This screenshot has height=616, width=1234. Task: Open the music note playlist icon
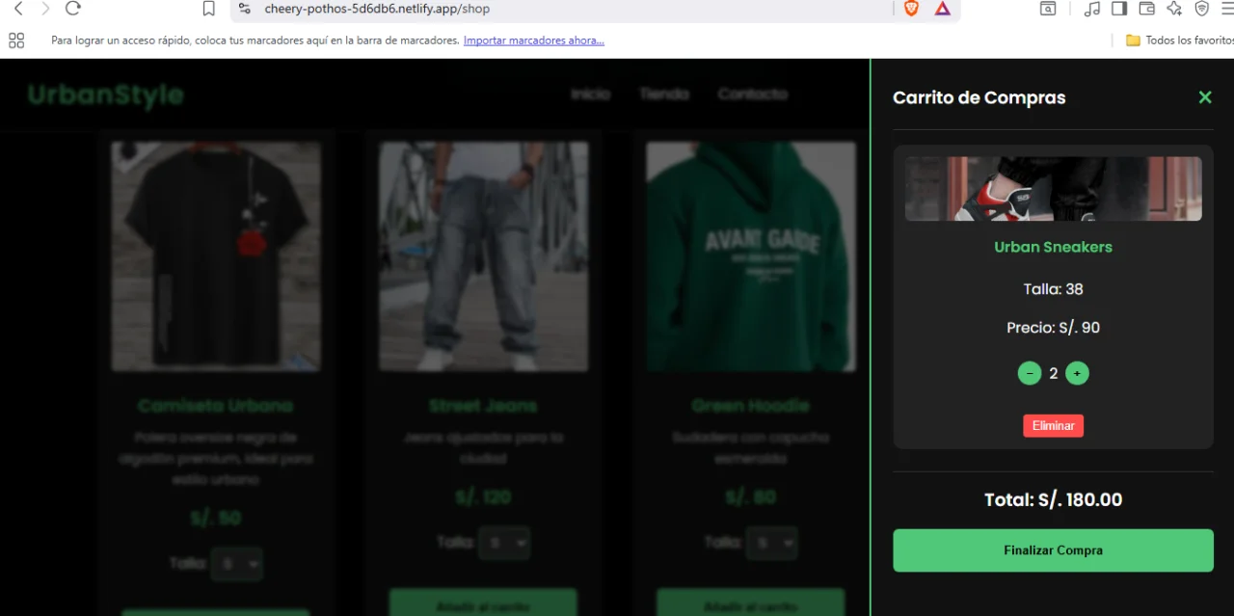(1092, 9)
